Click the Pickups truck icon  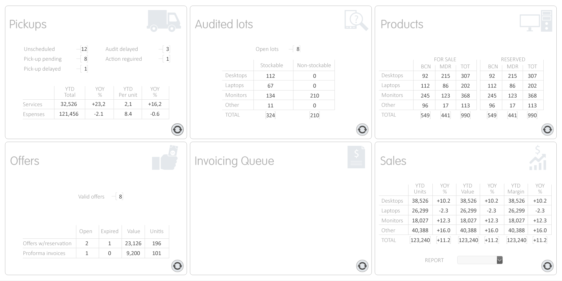click(x=164, y=21)
